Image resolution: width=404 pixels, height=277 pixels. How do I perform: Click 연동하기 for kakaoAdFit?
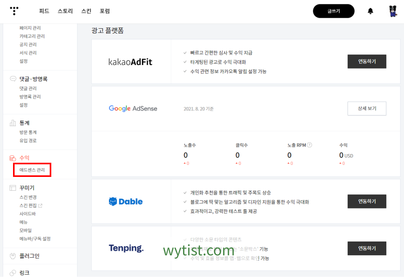click(x=367, y=61)
